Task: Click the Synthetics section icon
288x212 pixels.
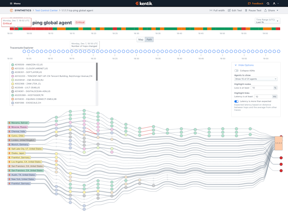Action: 11,10
